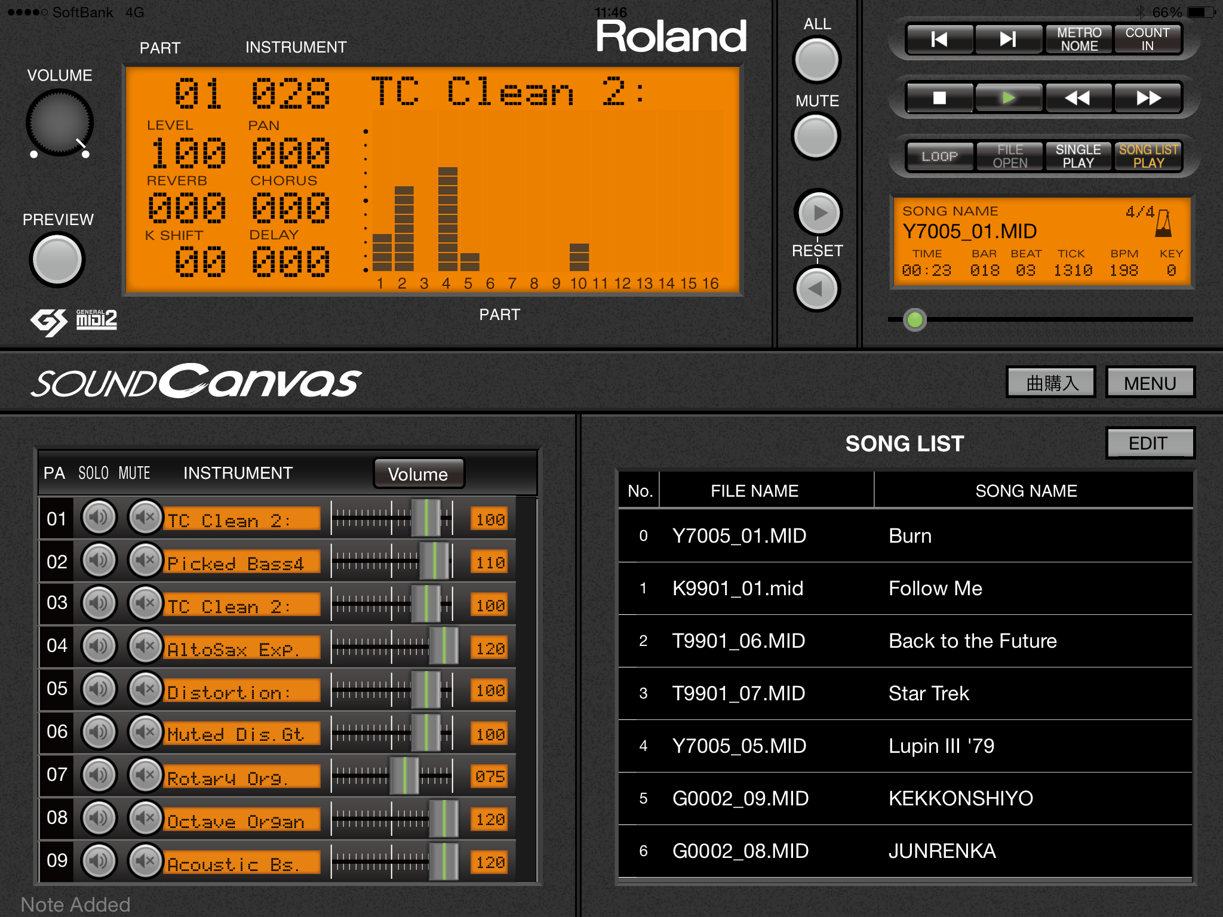Skip to next song button
Screen dimensions: 1223x917
[1008, 39]
